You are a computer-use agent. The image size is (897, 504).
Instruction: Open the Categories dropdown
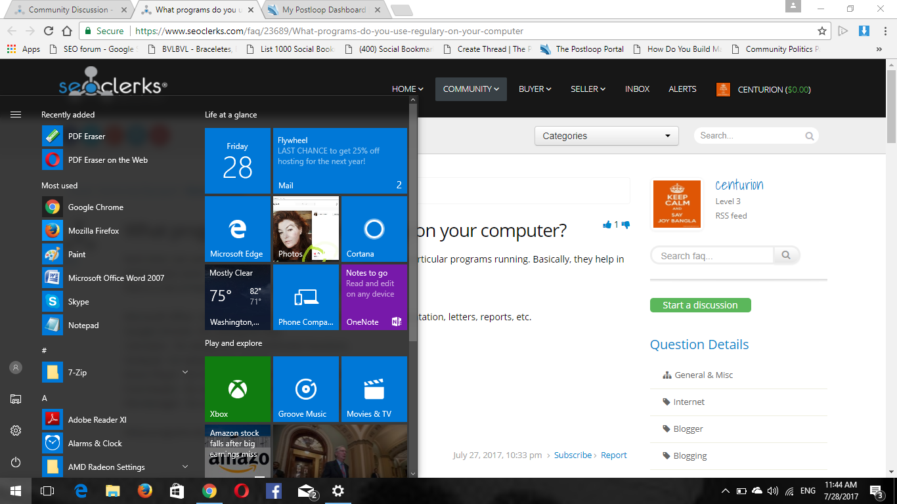tap(606, 136)
